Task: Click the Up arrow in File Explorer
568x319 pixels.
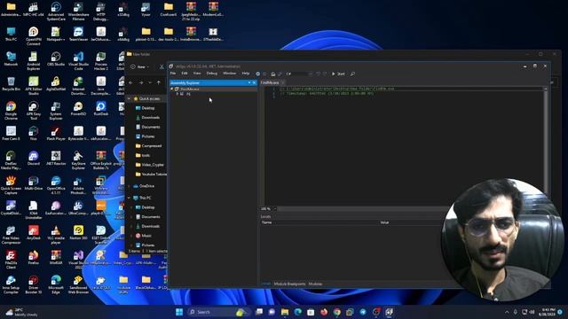Action: pos(159,82)
